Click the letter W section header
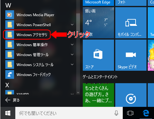This screenshot has width=154, height=119. click(x=8, y=5)
